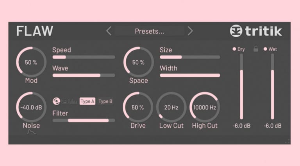
Task: Select noise Type A
Action: (87, 101)
